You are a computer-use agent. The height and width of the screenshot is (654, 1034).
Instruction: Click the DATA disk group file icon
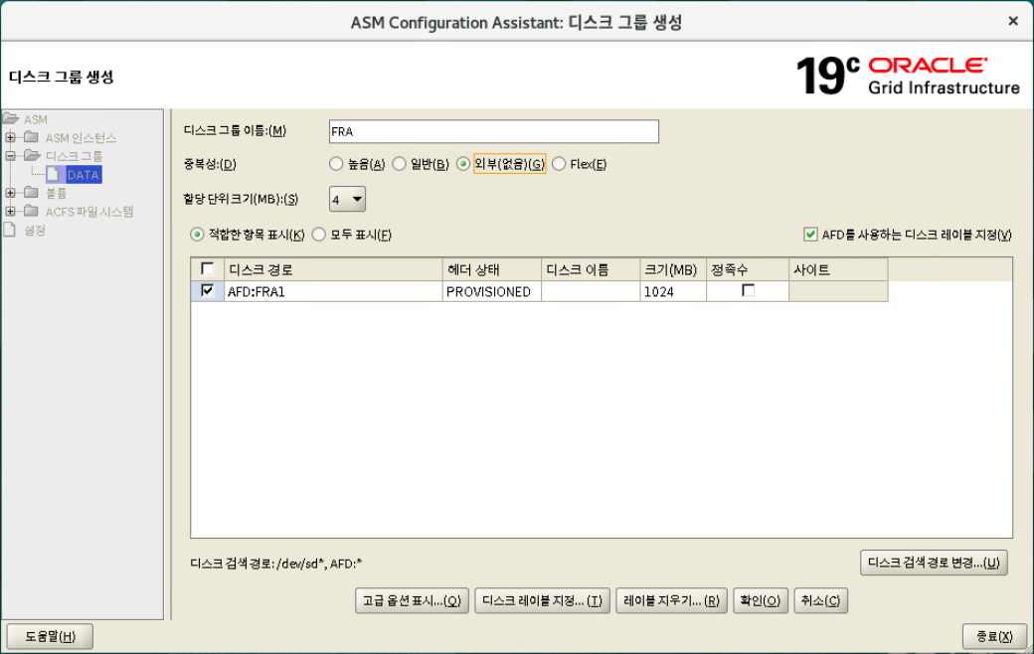54,174
